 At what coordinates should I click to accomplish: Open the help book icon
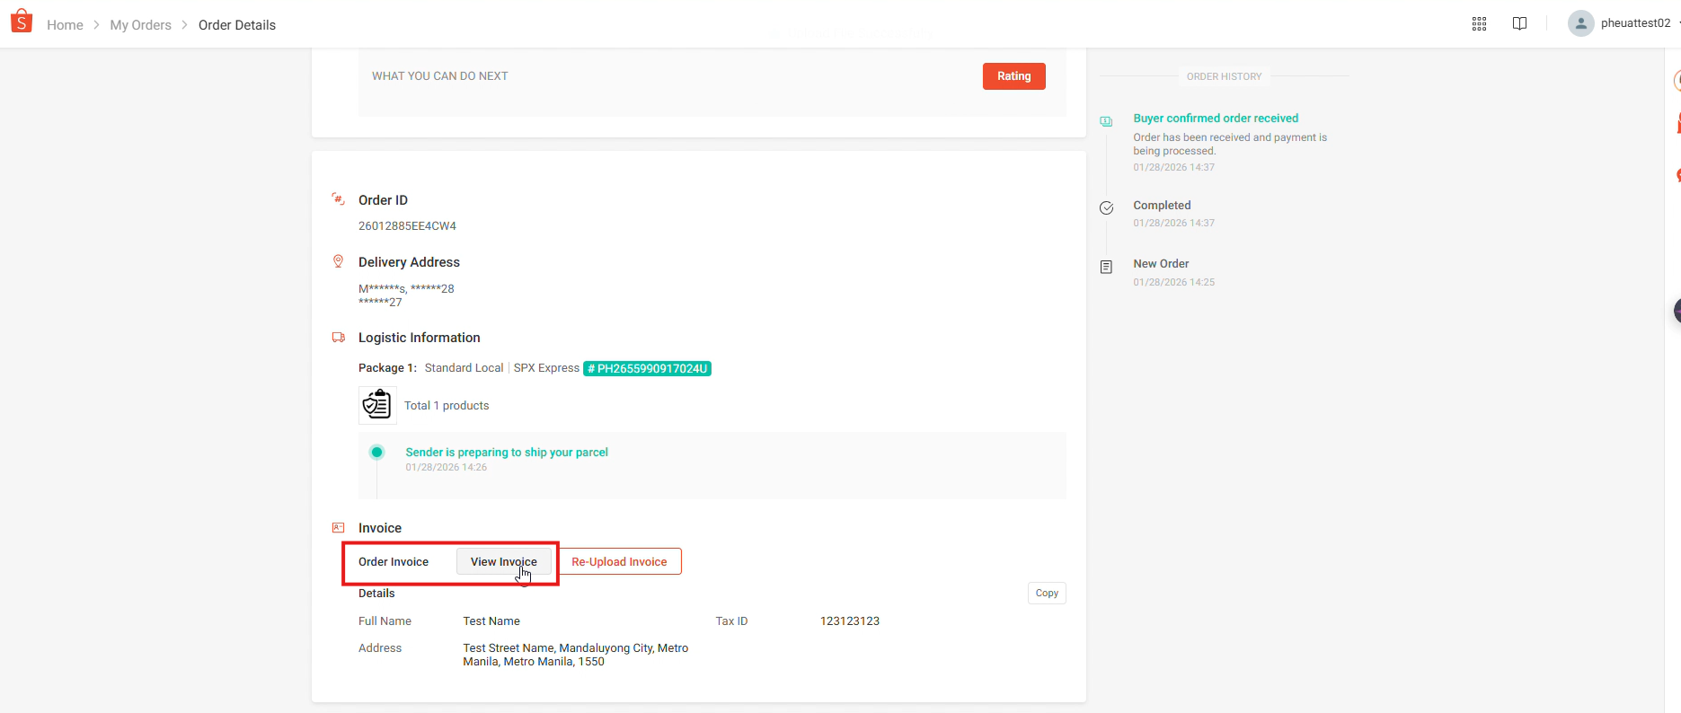click(x=1519, y=23)
